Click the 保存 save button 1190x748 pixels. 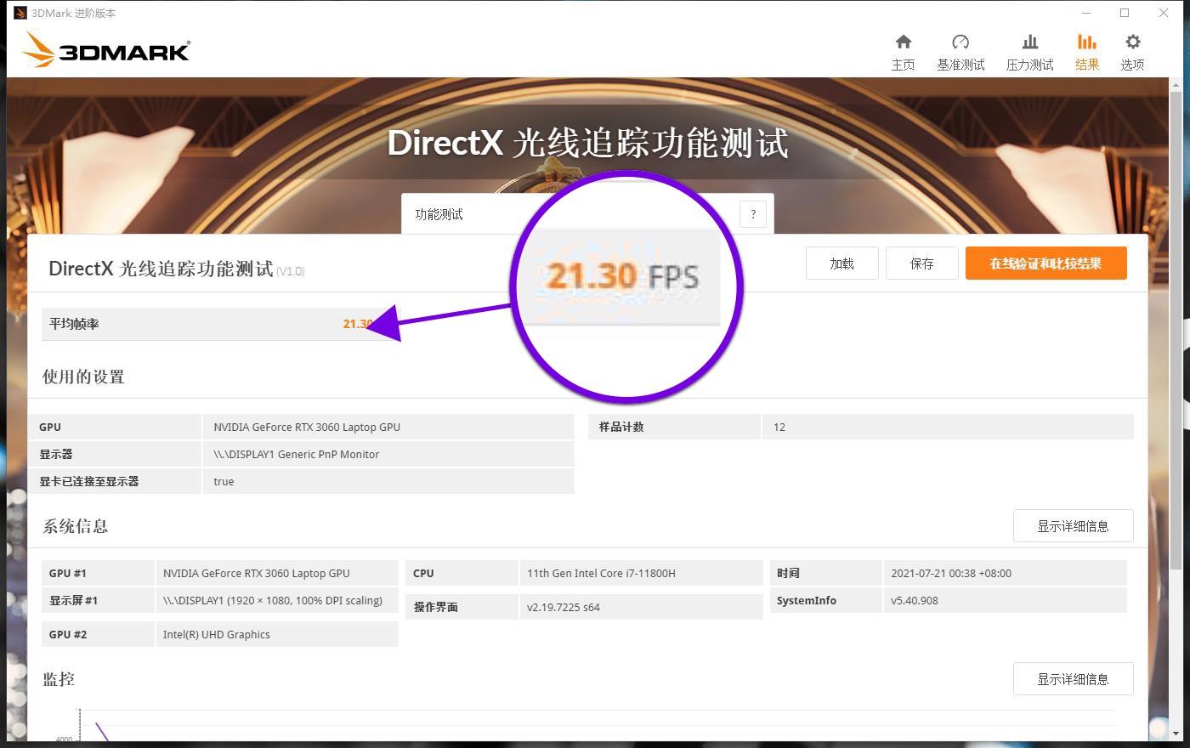(921, 263)
